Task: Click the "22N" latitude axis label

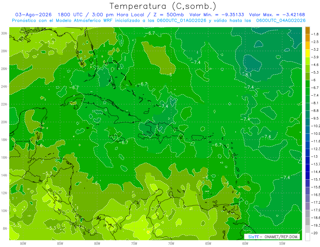Action: tap(4, 104)
